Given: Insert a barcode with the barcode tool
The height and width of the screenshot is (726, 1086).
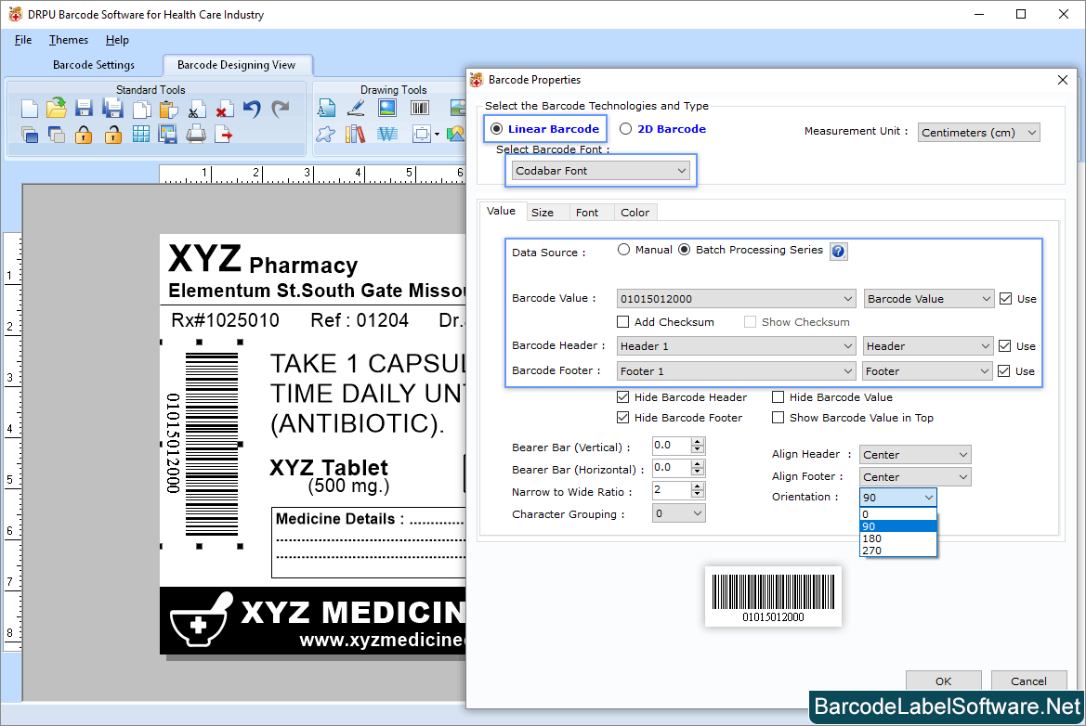Looking at the screenshot, I should 420,108.
